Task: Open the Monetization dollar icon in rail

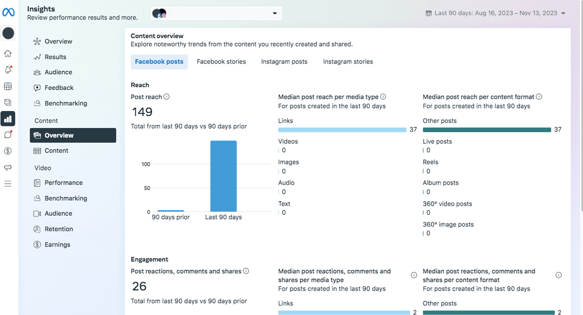Action: coord(8,151)
